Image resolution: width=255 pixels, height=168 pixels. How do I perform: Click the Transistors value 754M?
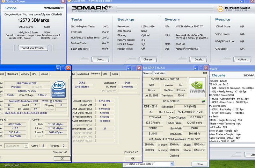click(x=180, y=95)
